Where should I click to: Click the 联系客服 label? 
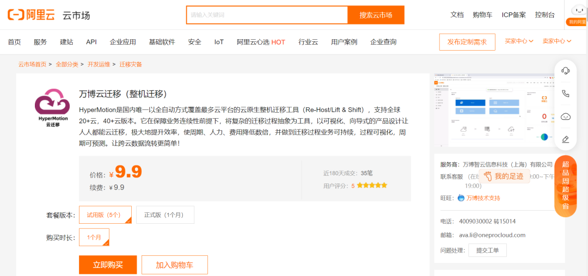click(452, 176)
